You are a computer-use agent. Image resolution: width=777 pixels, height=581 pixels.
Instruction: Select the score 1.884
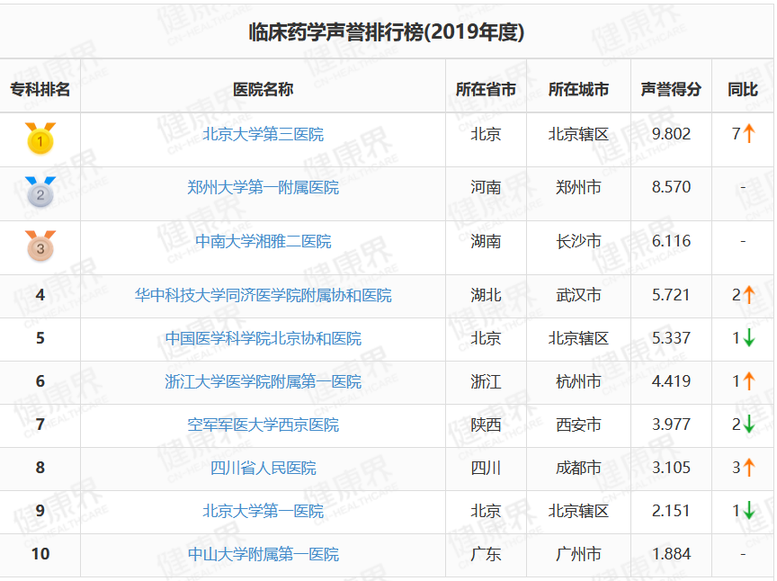coord(671,554)
